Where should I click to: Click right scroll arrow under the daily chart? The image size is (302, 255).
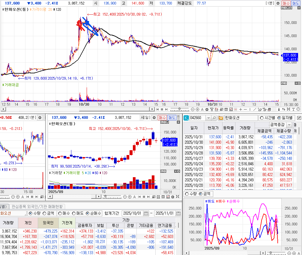click(x=99, y=197)
